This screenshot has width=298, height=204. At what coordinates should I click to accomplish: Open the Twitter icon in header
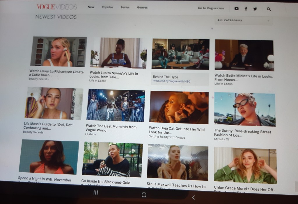pyautogui.click(x=255, y=9)
